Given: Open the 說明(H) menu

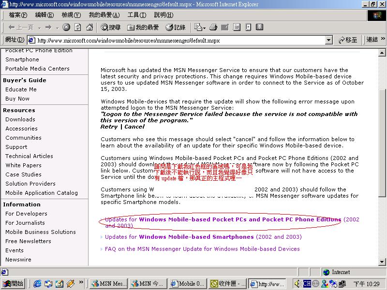Looking at the screenshot, I should 164,15.
